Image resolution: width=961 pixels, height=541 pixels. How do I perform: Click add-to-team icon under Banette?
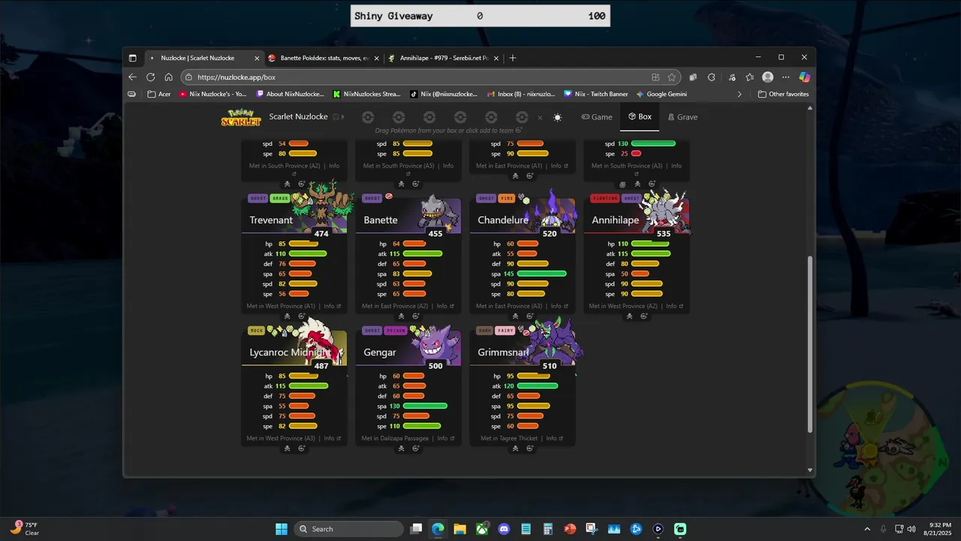tap(415, 316)
